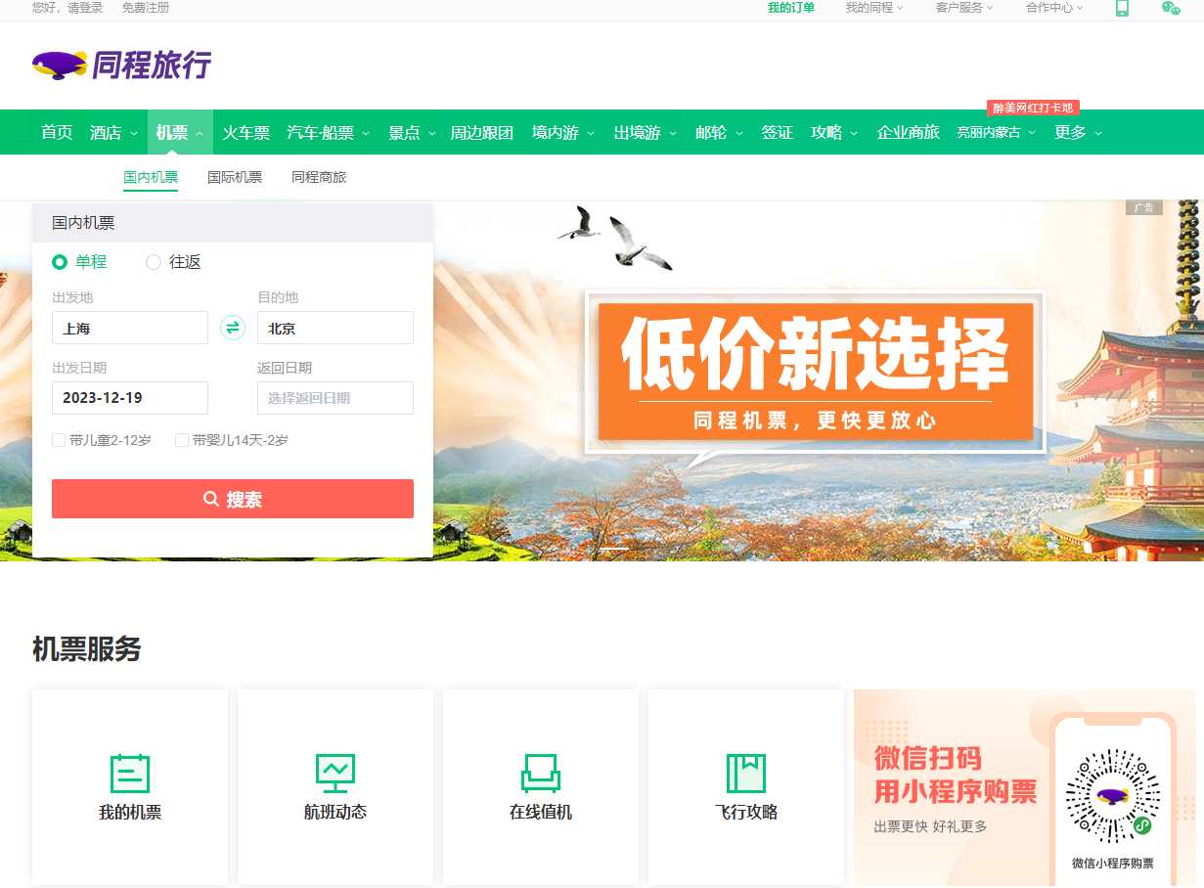Screen dimensions: 1204x888
Task: Enable the 带儿童2-12岁 checkbox
Action: (59, 440)
